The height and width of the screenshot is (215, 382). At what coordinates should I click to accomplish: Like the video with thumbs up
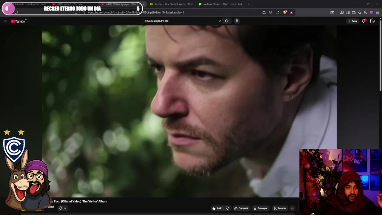pos(217,208)
